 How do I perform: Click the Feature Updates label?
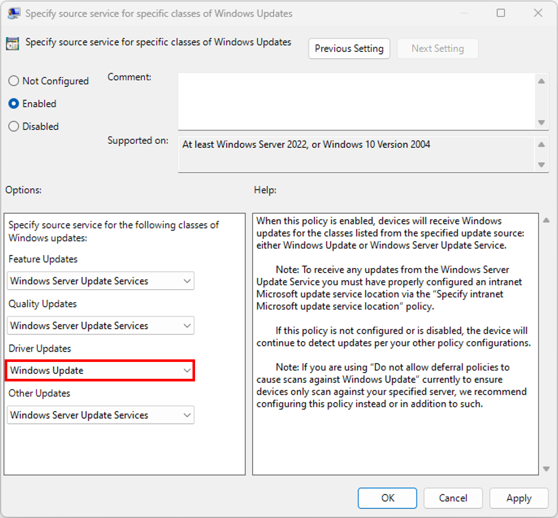click(x=43, y=259)
